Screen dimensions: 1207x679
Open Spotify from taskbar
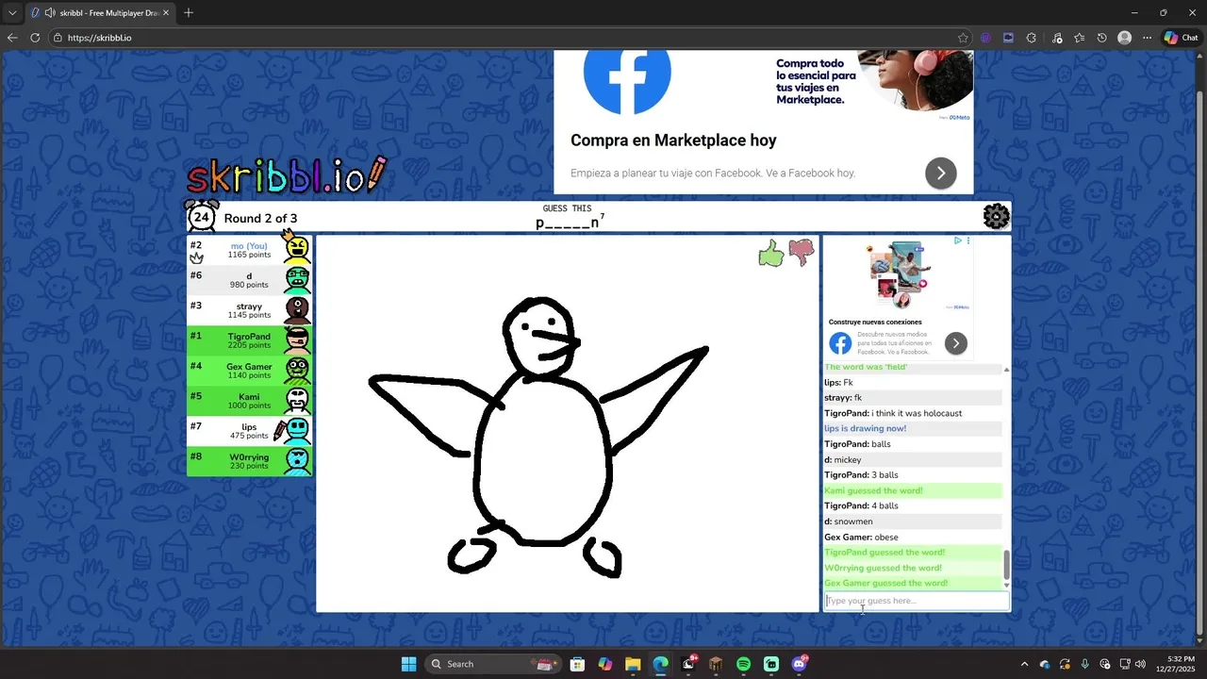click(743, 664)
